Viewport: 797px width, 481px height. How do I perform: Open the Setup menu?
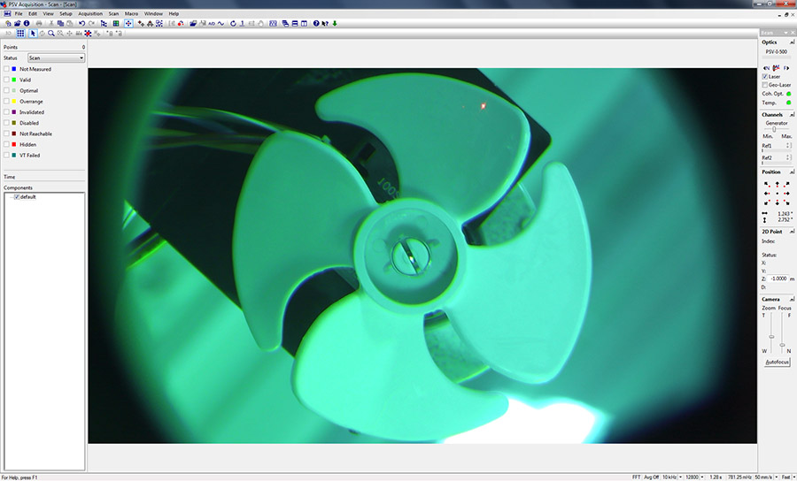(x=66, y=13)
